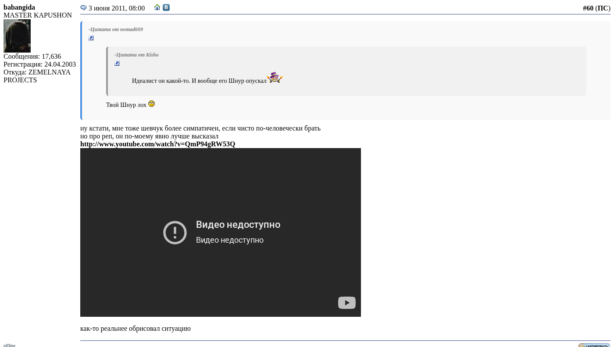Follow the arrow icon under Kisho's quote

point(117,64)
